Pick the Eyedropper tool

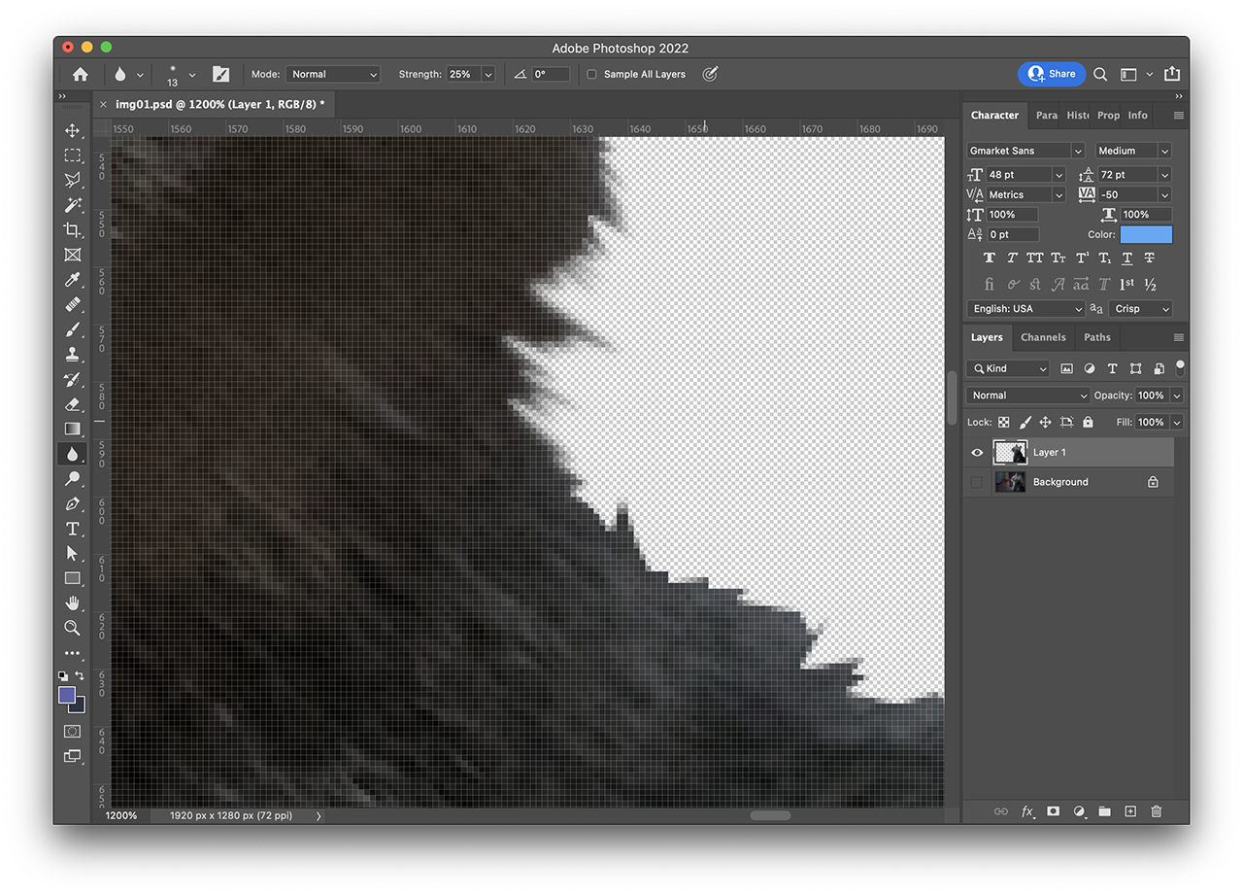(x=72, y=280)
